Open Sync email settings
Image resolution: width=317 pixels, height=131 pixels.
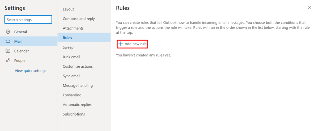[x=72, y=76]
